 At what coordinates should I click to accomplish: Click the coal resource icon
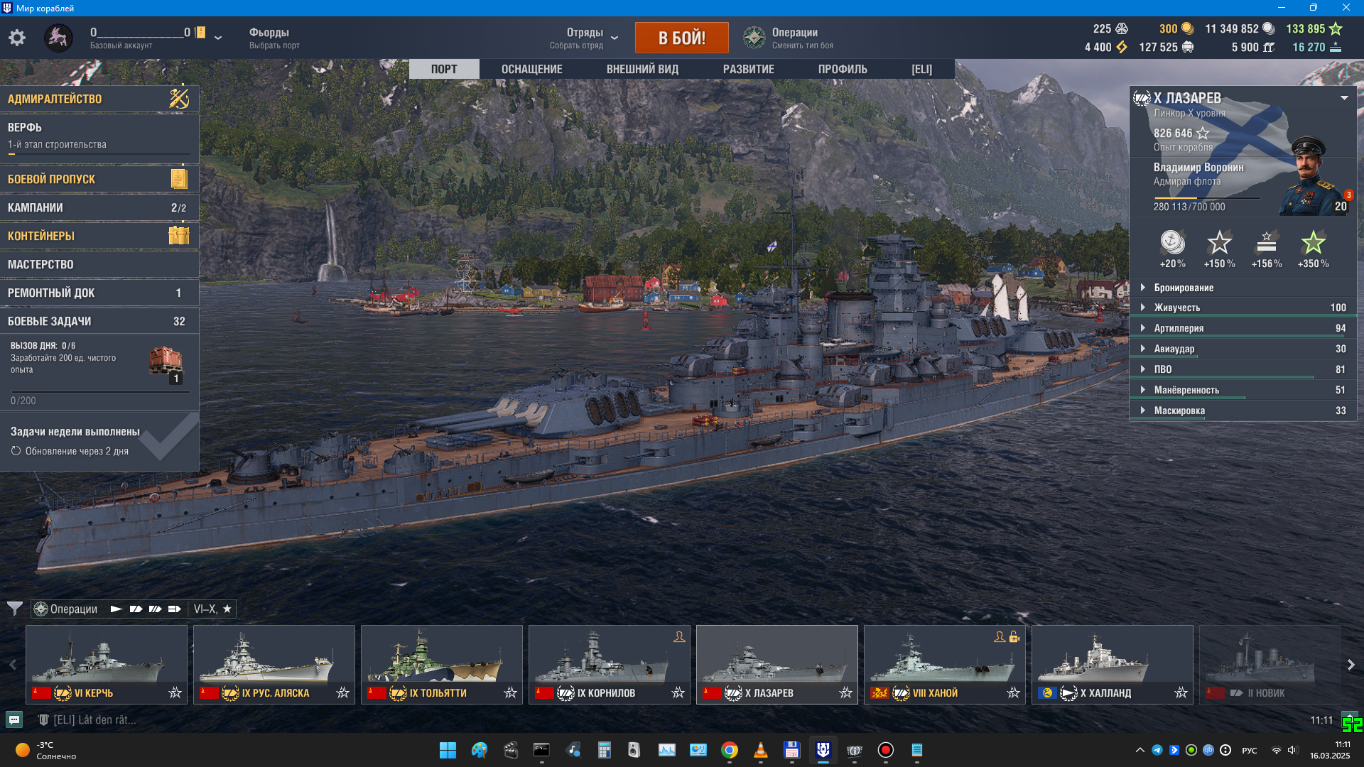[1188, 47]
